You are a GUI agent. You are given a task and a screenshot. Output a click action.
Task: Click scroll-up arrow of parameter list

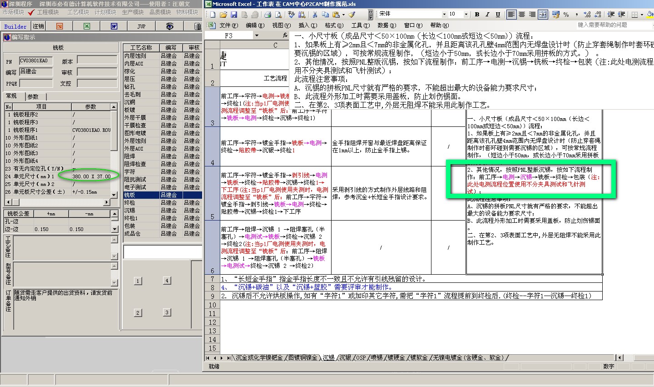coord(114,106)
